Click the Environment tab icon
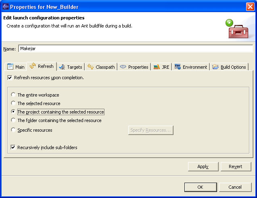Image resolution: width=257 pixels, height=198 pixels. pyautogui.click(x=178, y=67)
